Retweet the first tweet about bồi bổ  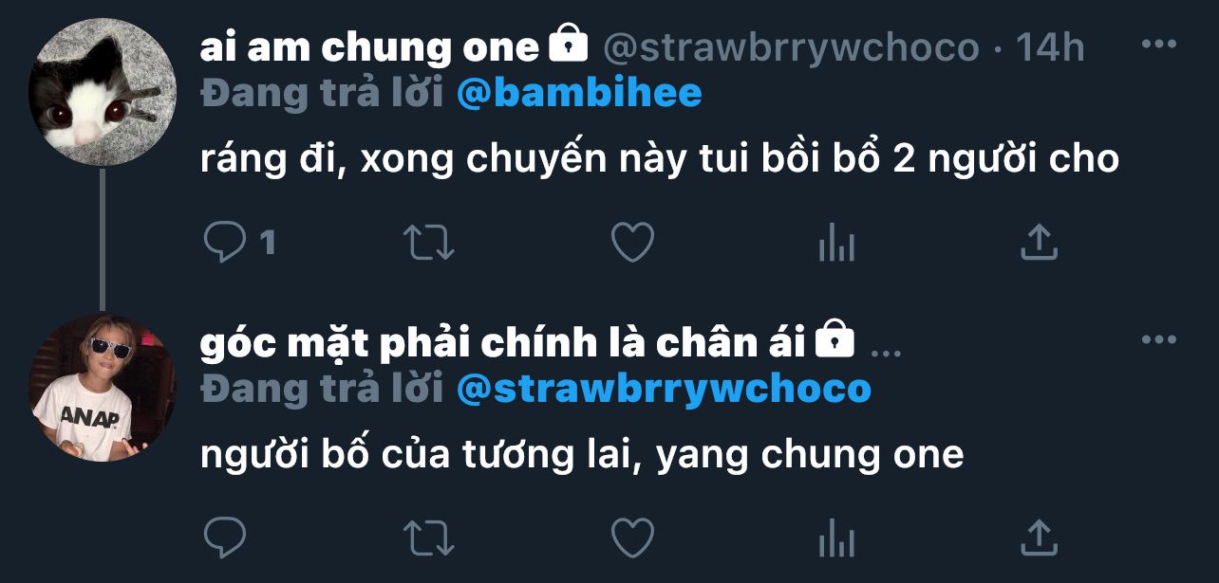(x=429, y=243)
